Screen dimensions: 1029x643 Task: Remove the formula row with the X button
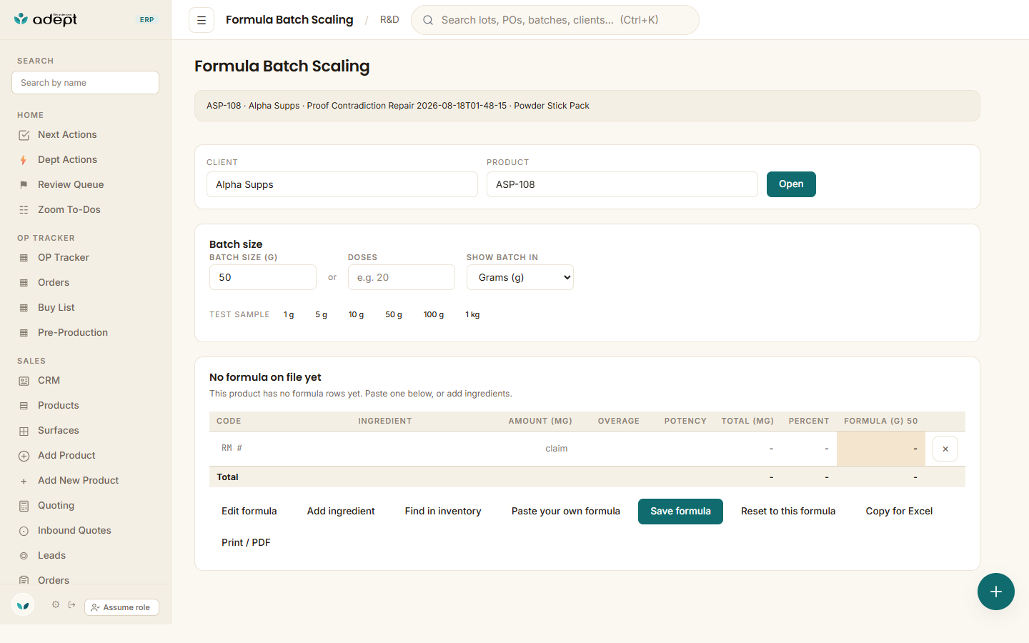(945, 449)
